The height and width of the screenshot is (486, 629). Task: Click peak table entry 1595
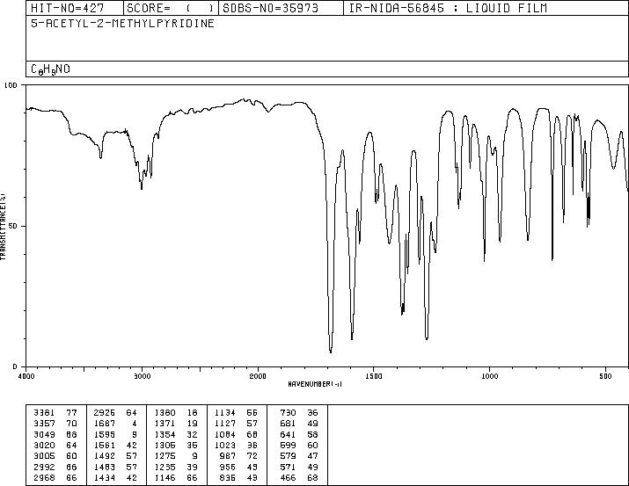(105, 434)
